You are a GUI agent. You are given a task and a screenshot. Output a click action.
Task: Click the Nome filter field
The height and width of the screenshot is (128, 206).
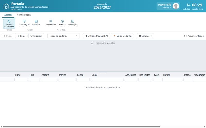point(107,79)
